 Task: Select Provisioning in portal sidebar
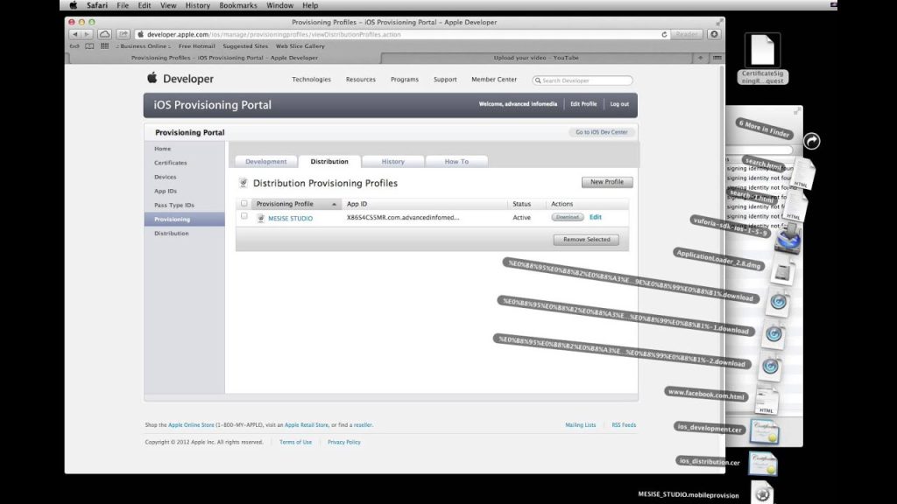pyautogui.click(x=184, y=220)
